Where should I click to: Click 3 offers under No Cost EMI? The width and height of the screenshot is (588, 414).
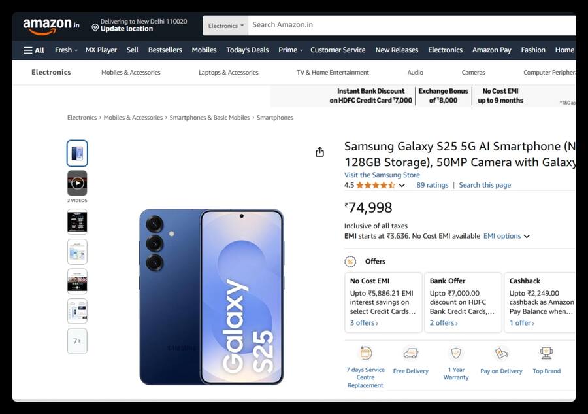(363, 322)
